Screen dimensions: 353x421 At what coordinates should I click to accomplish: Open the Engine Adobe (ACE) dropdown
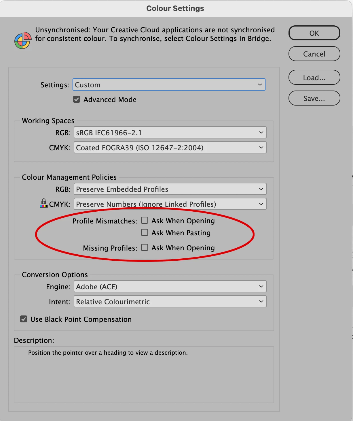(170, 287)
